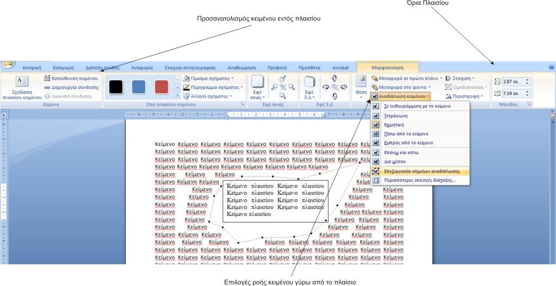Open the Στοιχεία αλληλογραφίας tab

click(x=190, y=67)
